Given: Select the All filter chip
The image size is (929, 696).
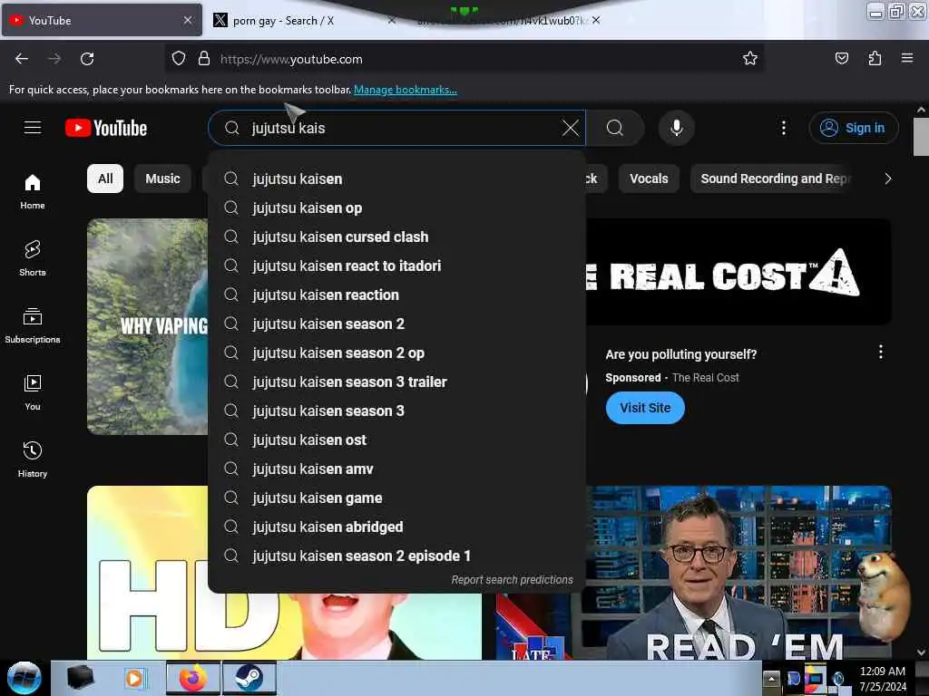Looking at the screenshot, I should point(105,179).
